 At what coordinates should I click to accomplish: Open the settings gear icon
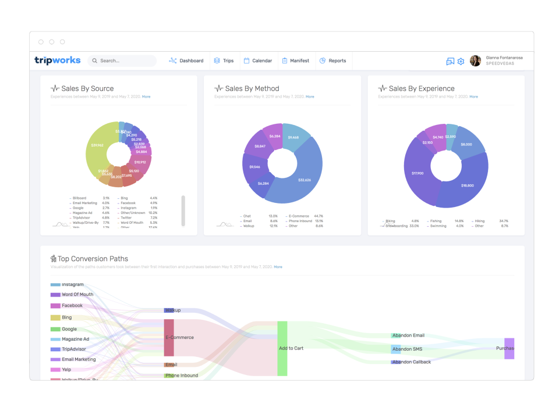click(x=461, y=61)
